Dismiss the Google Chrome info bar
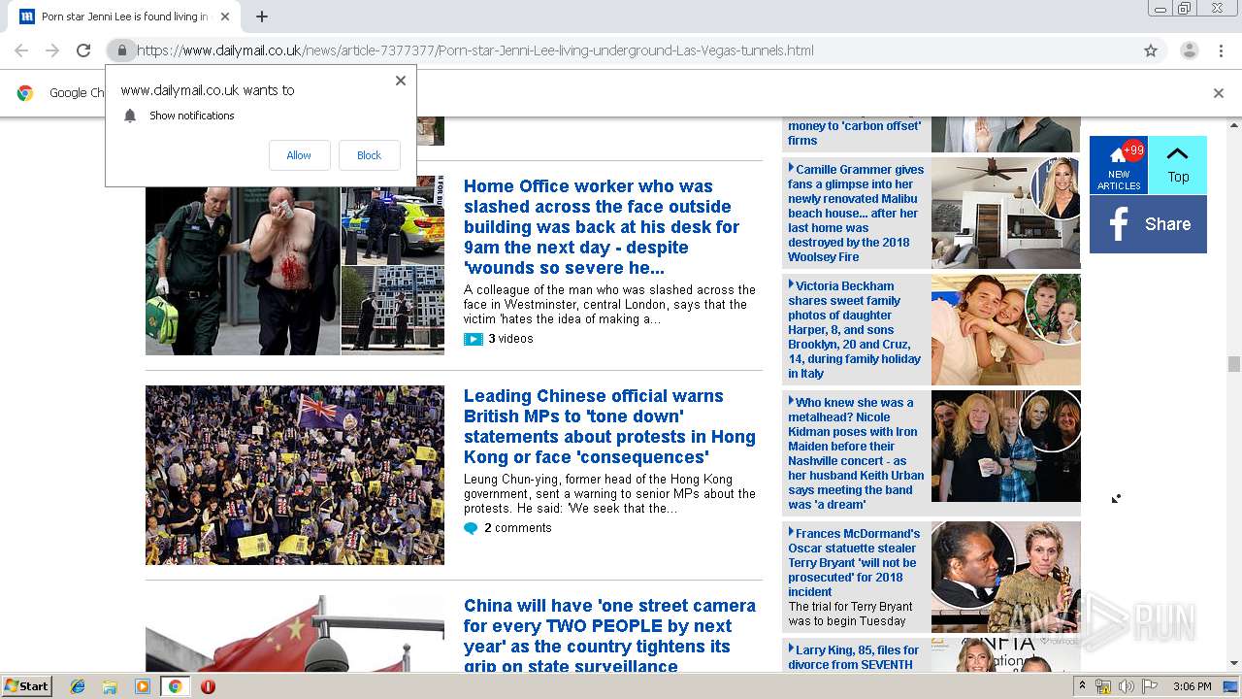1242x699 pixels. [x=1219, y=93]
